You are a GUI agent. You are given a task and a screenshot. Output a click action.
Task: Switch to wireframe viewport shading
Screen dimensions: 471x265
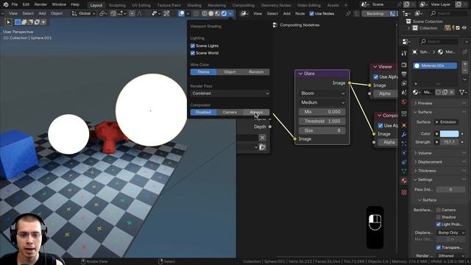click(x=205, y=13)
